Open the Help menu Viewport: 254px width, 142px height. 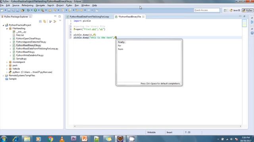pyautogui.click(x=94, y=5)
